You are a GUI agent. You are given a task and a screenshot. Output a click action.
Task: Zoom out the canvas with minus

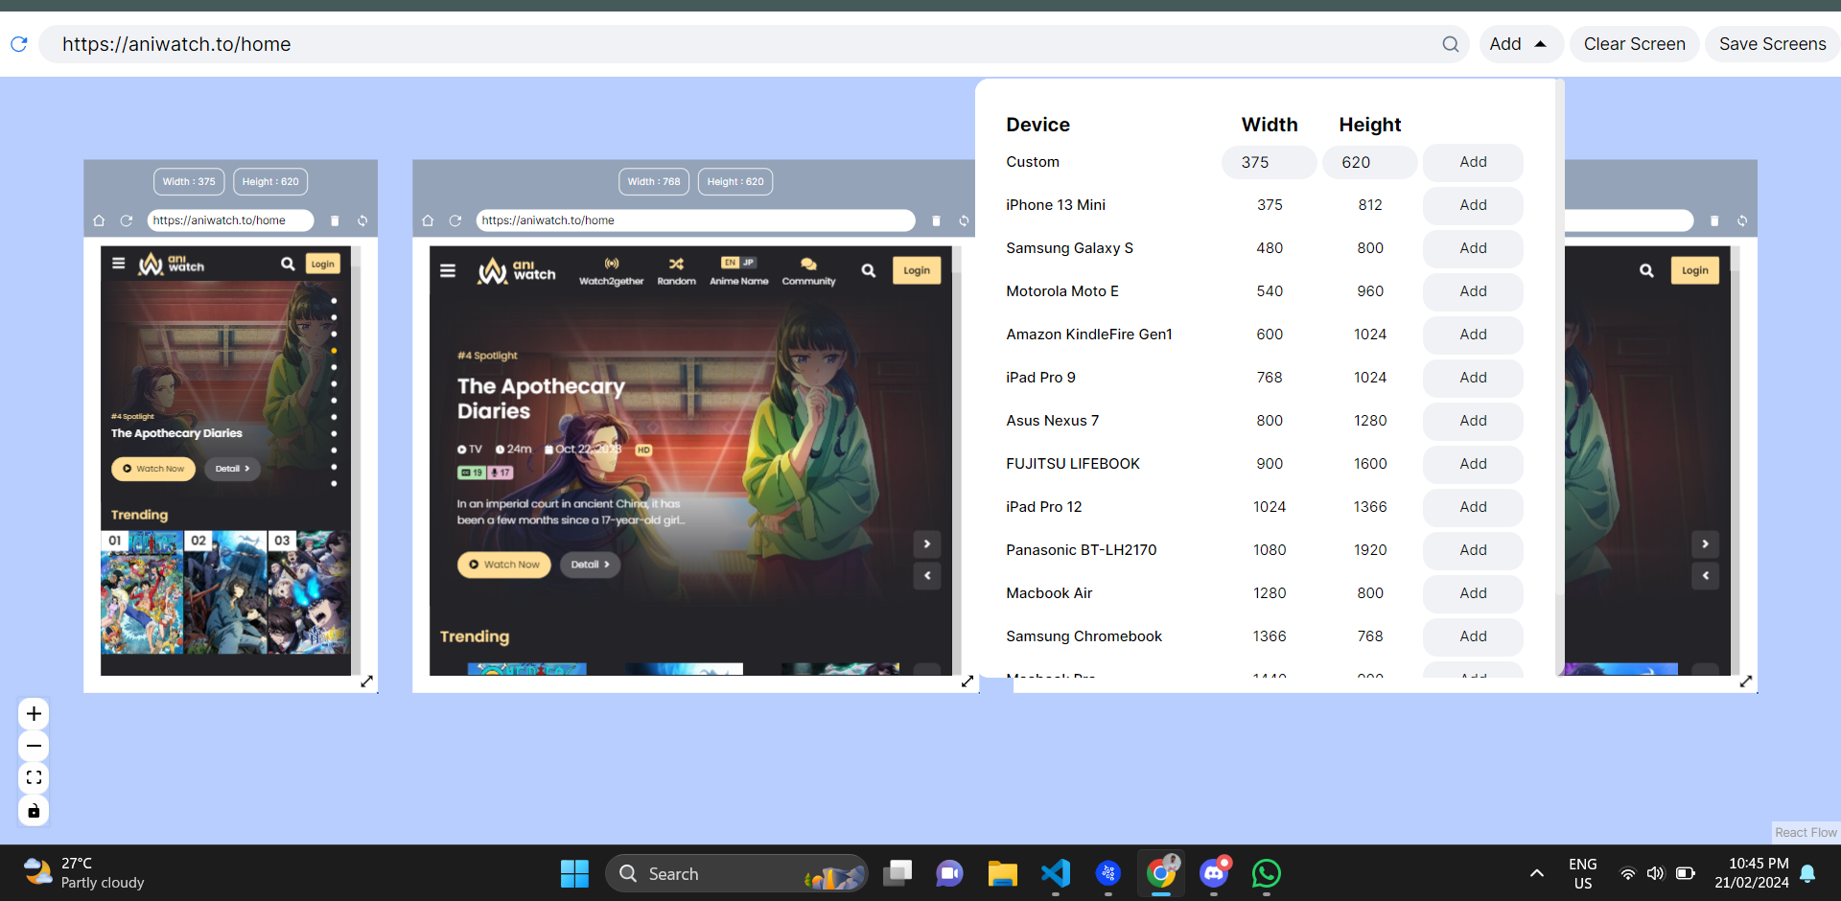tap(34, 746)
